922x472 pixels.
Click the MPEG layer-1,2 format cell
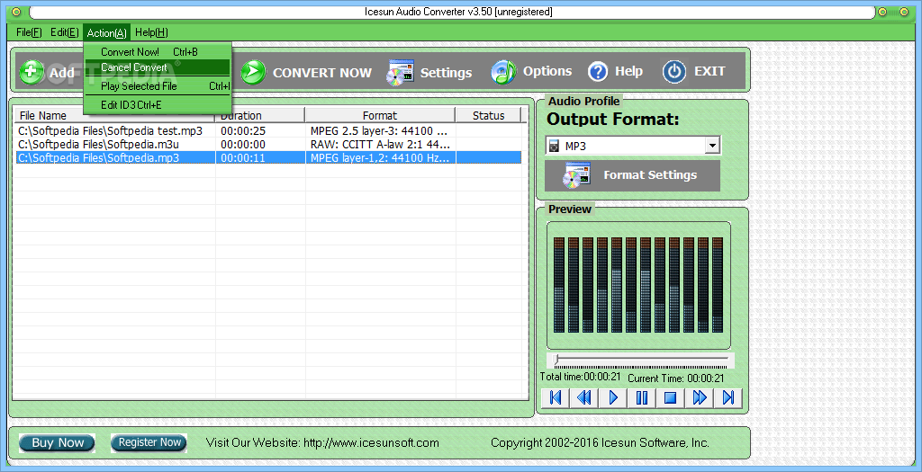380,158
